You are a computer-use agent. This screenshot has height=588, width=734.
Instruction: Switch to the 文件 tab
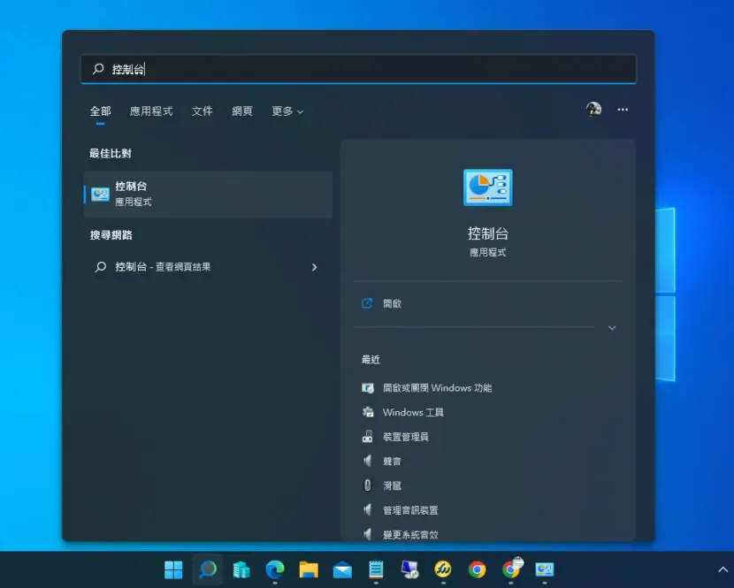(x=203, y=111)
